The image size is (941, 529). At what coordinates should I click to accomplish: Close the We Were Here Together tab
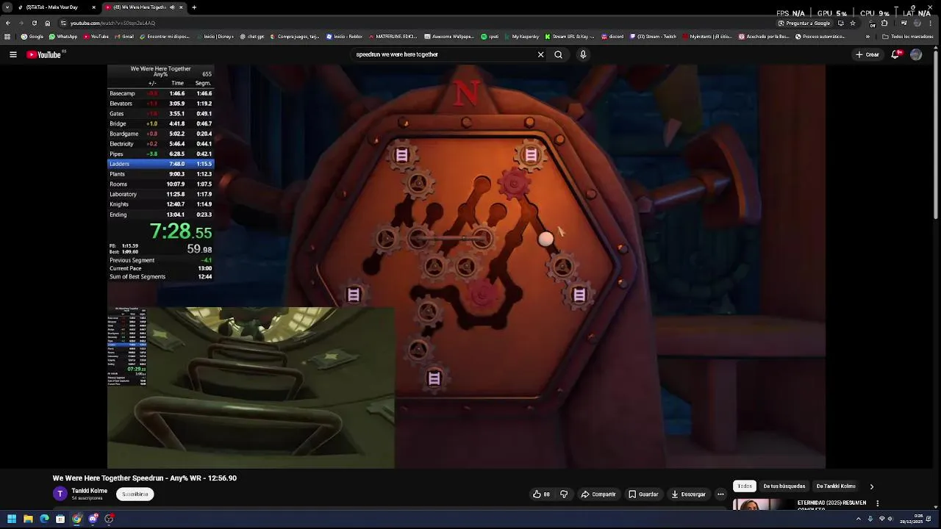coord(181,7)
